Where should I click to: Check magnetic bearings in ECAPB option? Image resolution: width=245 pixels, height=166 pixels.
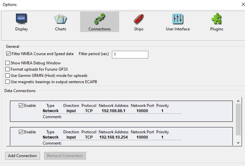pyautogui.click(x=8, y=82)
